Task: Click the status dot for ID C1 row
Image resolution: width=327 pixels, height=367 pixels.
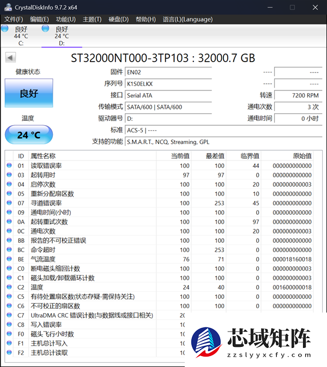Action: [x=9, y=278]
